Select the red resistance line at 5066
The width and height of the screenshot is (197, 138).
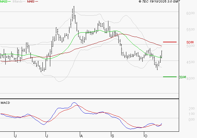pyautogui.click(x=170, y=42)
